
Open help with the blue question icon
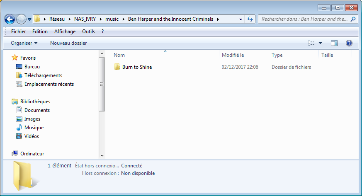tap(349, 43)
